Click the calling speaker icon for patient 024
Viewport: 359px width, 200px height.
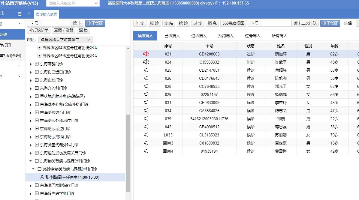click(x=146, y=62)
